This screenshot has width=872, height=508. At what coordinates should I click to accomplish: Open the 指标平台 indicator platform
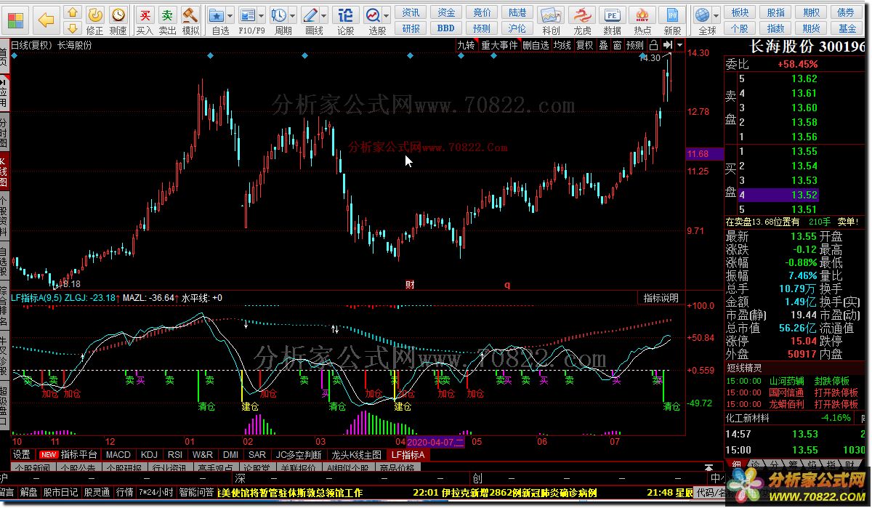pos(70,455)
